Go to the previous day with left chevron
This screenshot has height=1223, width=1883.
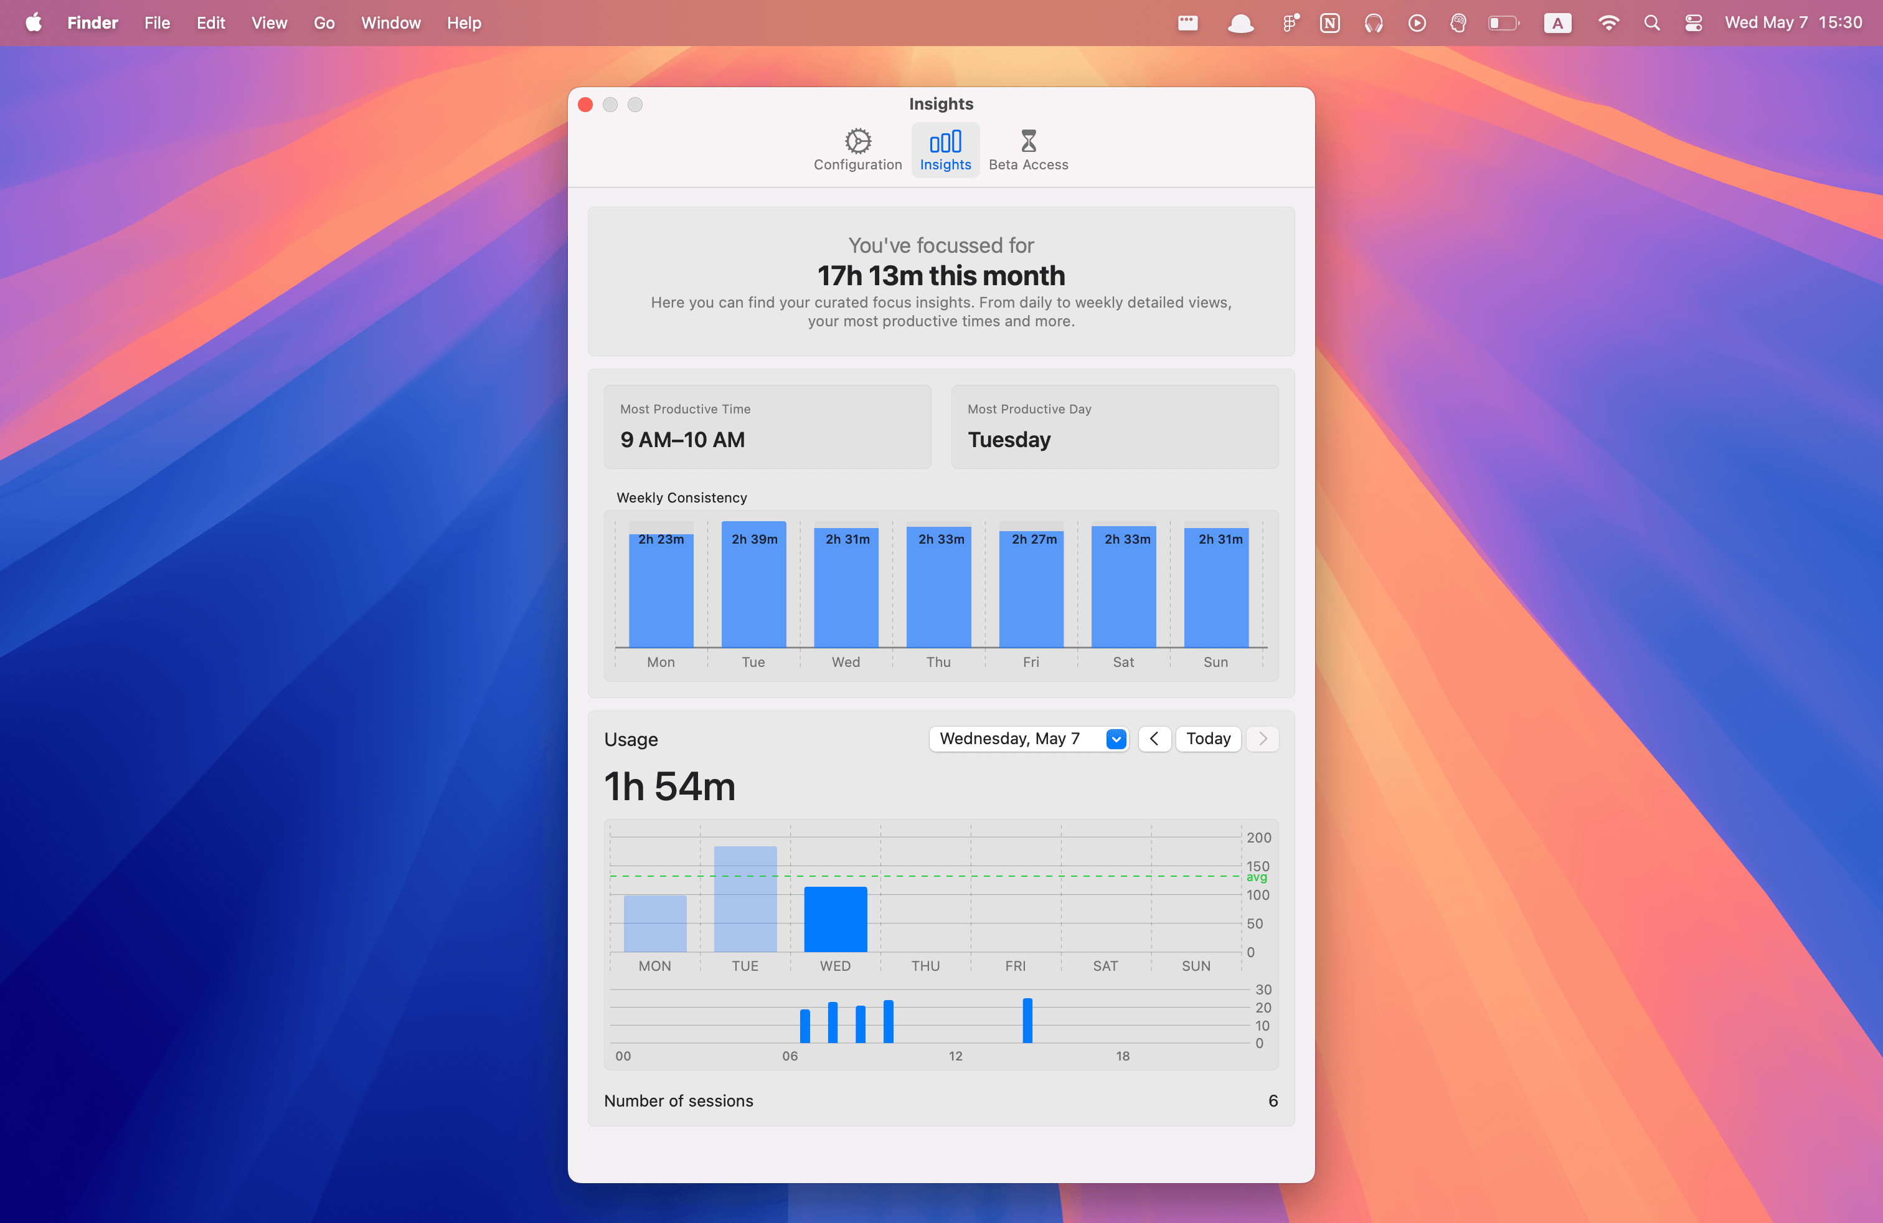tap(1154, 738)
